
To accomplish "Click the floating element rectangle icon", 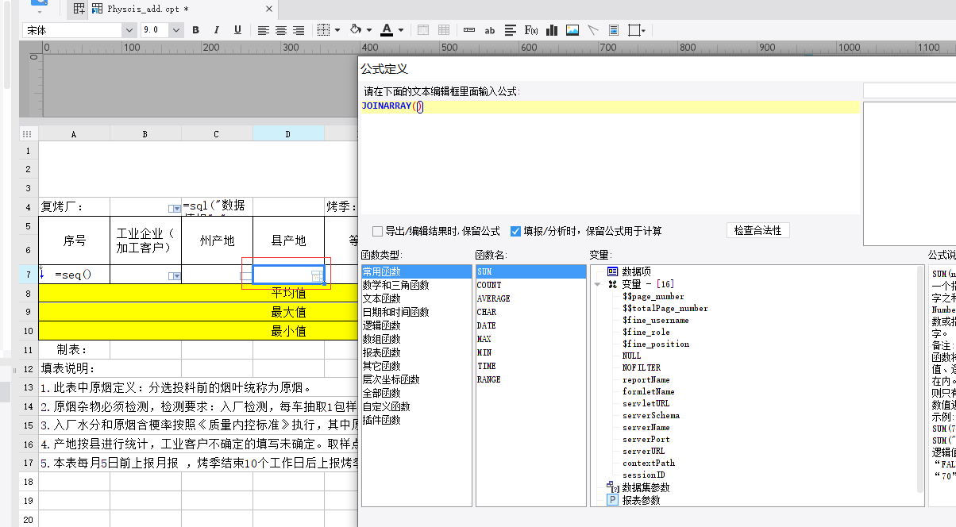I will tap(634, 30).
